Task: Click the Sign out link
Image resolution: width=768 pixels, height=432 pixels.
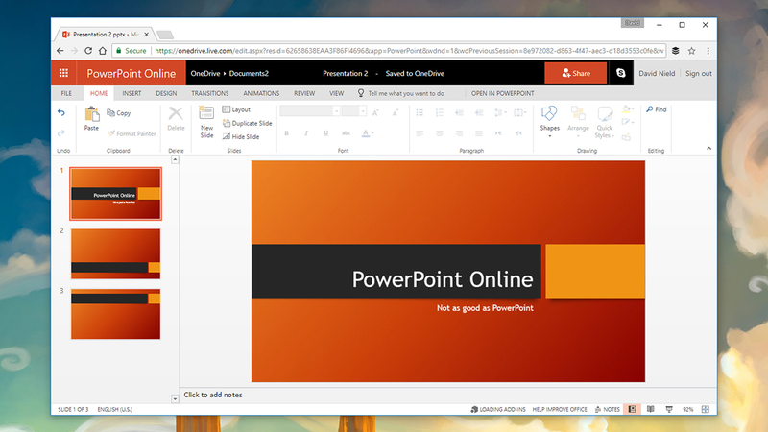Action: pyautogui.click(x=699, y=73)
